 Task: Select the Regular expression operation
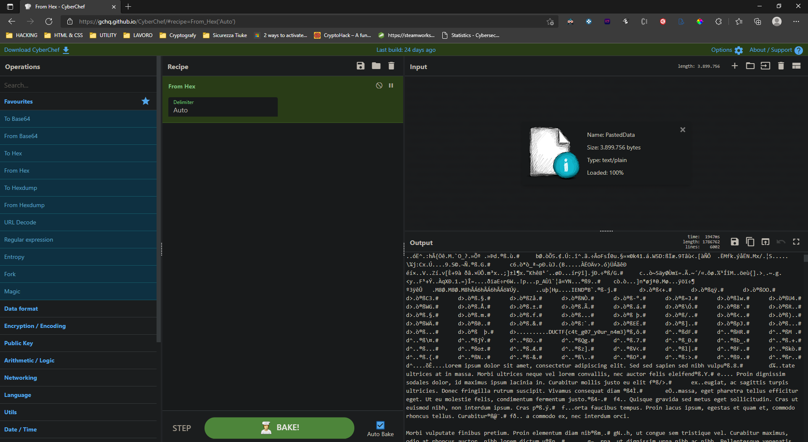(78, 240)
